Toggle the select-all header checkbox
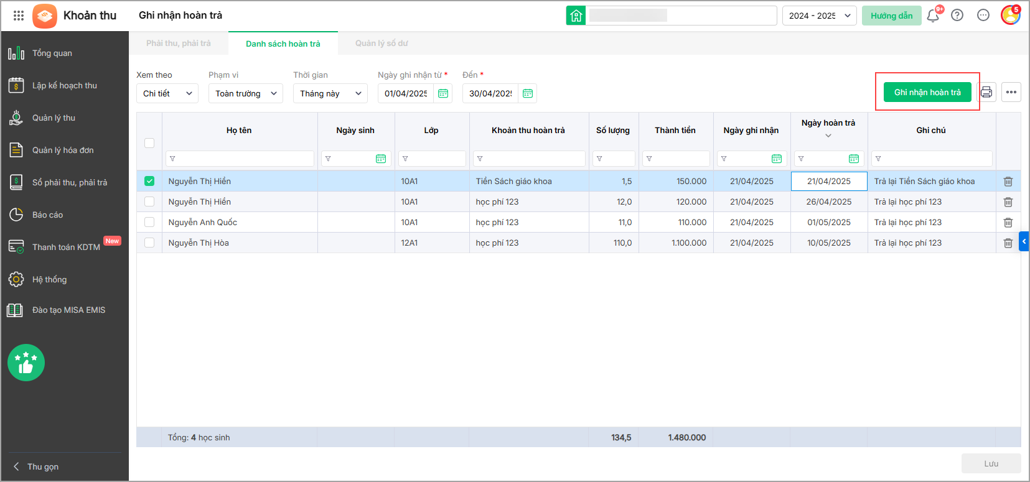The image size is (1030, 482). click(149, 143)
